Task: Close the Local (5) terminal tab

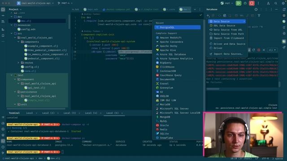Action: [122, 113]
